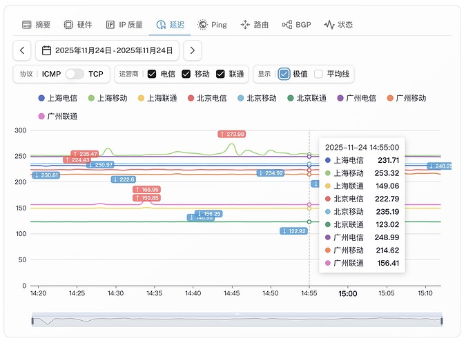Viewport: 466px width, 345px height.
Task: Toggle 上海电信 series in legend
Action: [57, 99]
